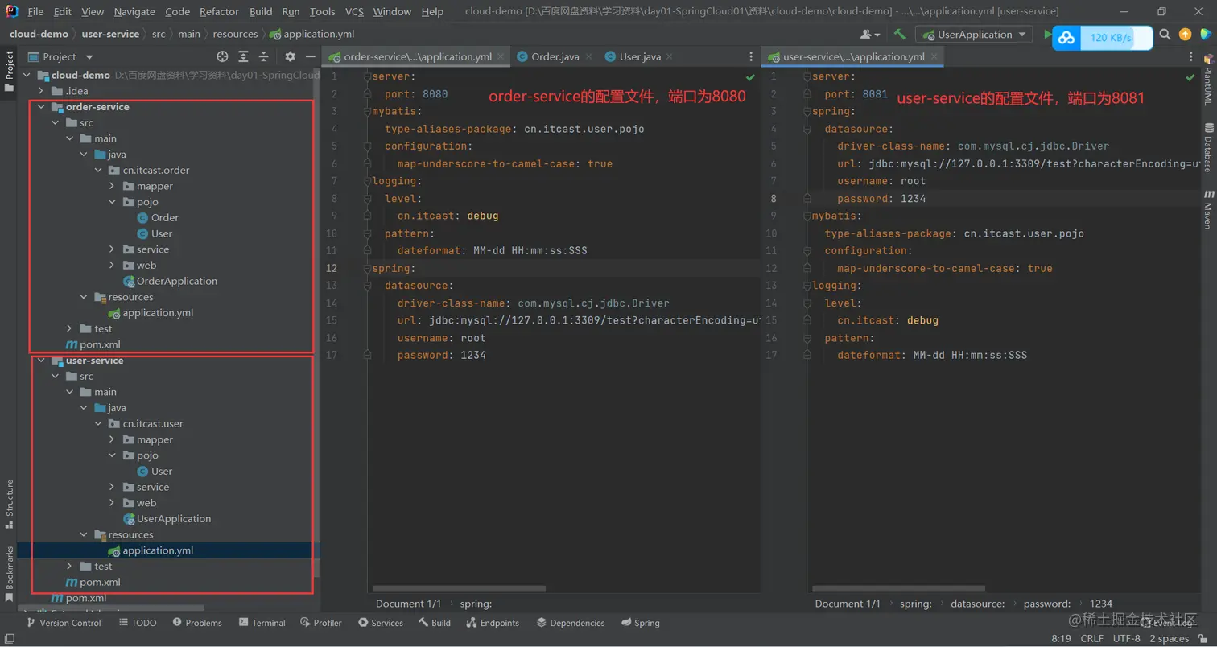Open the Refactor menu
This screenshot has height=647, width=1217.
tap(220, 12)
